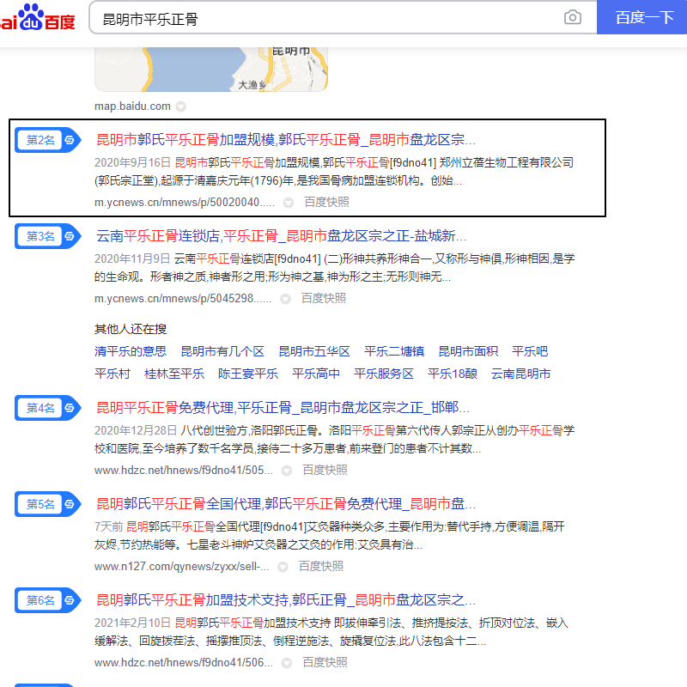Search related term 平乐高中
This screenshot has width=687, height=687.
(315, 374)
